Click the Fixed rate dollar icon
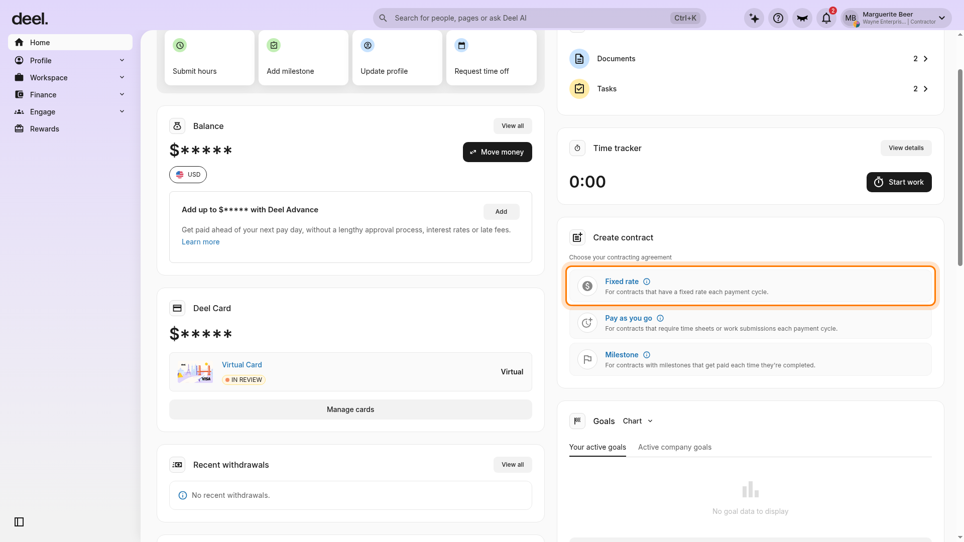 587,286
